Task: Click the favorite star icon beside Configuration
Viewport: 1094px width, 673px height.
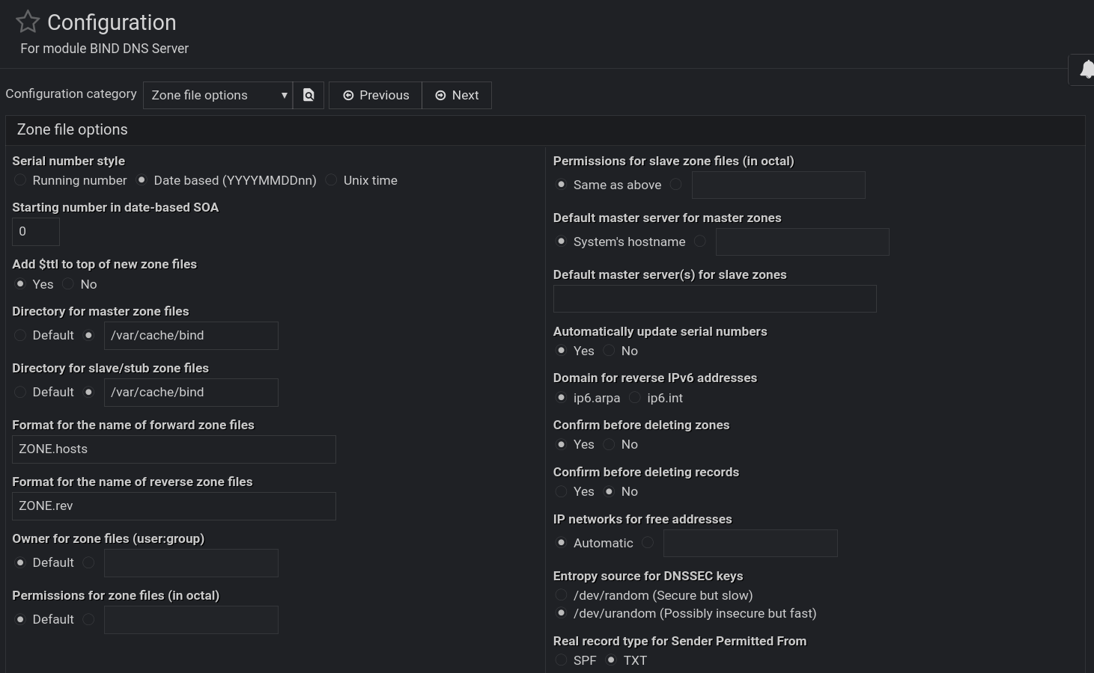Action: 28,22
